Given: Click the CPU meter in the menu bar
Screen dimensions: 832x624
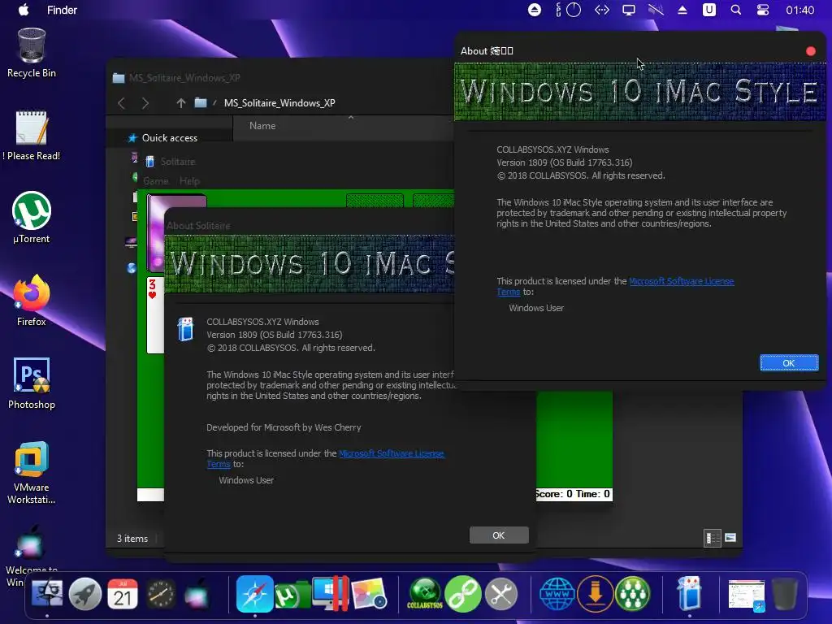Looking at the screenshot, I should [x=568, y=10].
